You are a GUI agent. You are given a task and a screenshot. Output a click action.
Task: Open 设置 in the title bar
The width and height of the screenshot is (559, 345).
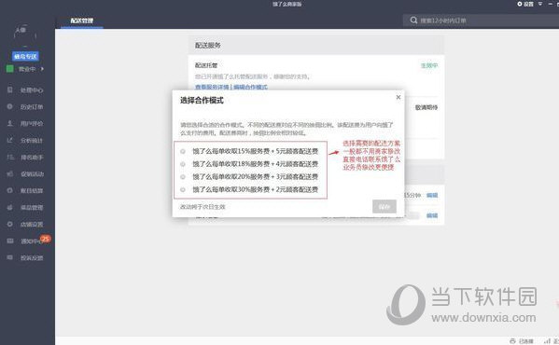[x=525, y=4]
